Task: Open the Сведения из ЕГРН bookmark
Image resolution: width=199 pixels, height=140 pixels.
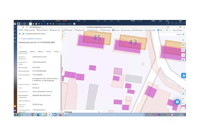Action: click(55, 30)
